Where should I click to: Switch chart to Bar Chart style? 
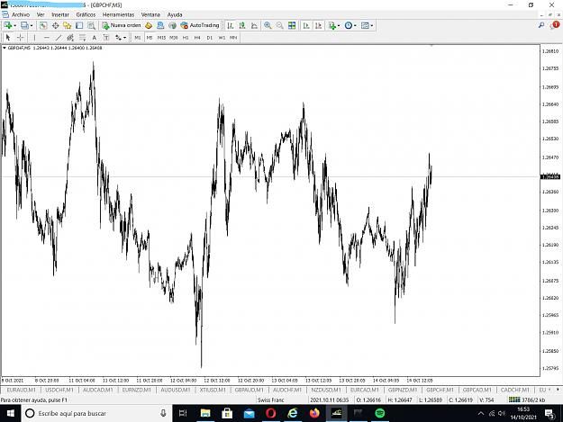[x=231, y=25]
